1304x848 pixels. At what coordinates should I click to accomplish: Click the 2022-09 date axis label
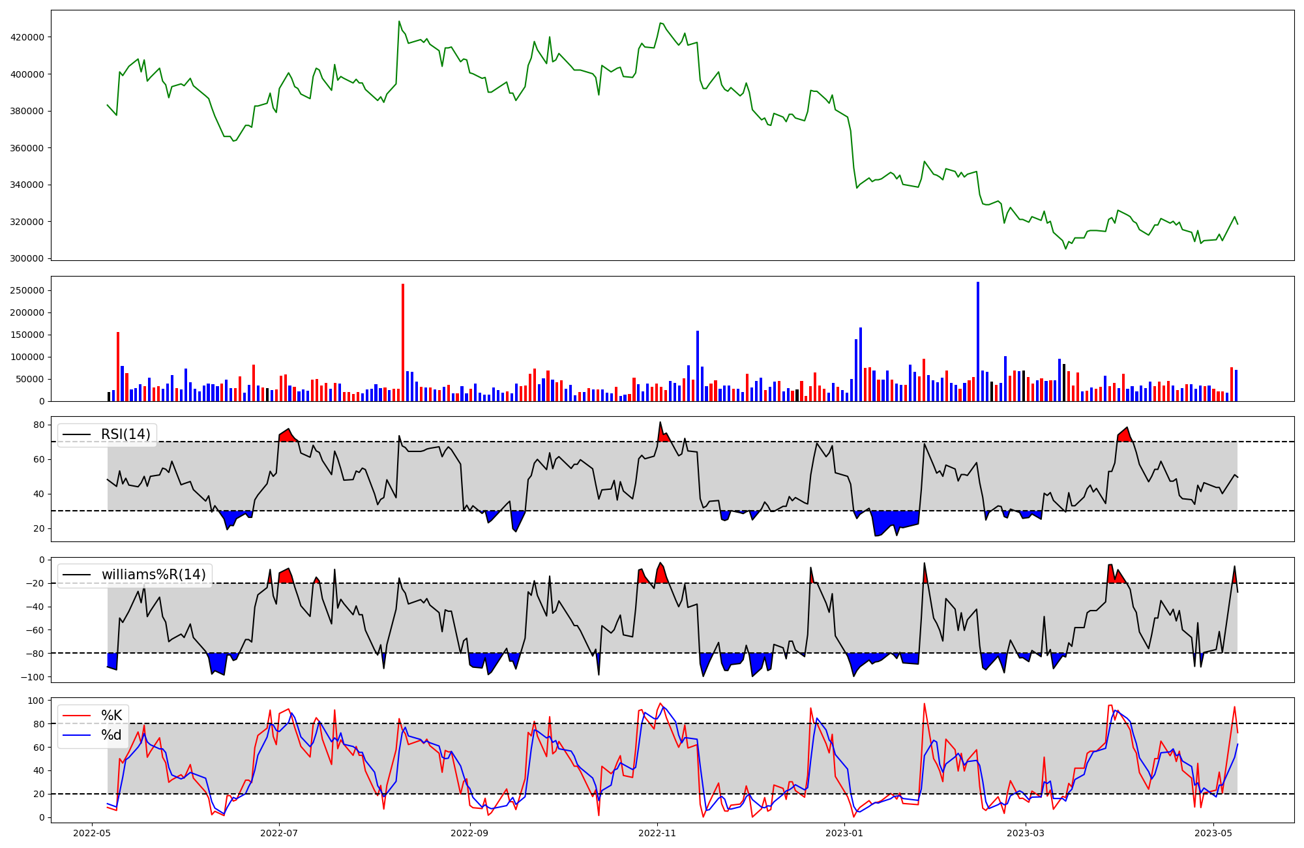pos(469,833)
